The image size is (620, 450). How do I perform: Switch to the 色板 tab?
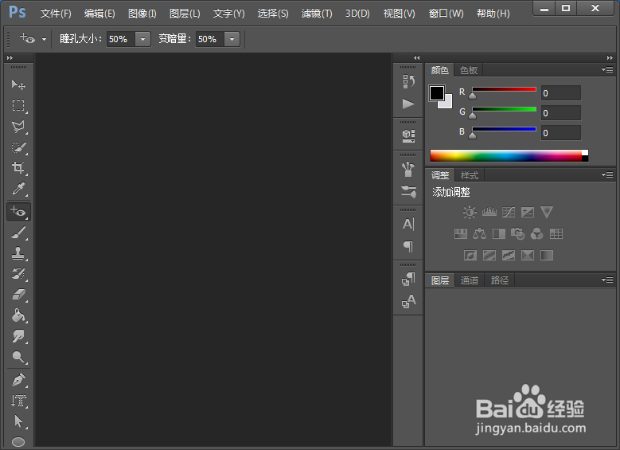pos(469,70)
